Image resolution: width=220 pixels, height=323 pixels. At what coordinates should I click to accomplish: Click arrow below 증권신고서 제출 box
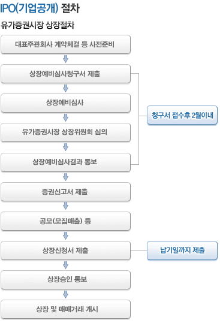[65, 206]
